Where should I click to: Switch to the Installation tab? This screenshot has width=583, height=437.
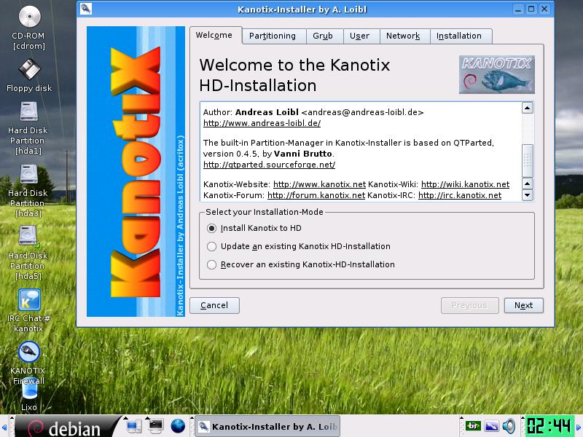(x=461, y=36)
